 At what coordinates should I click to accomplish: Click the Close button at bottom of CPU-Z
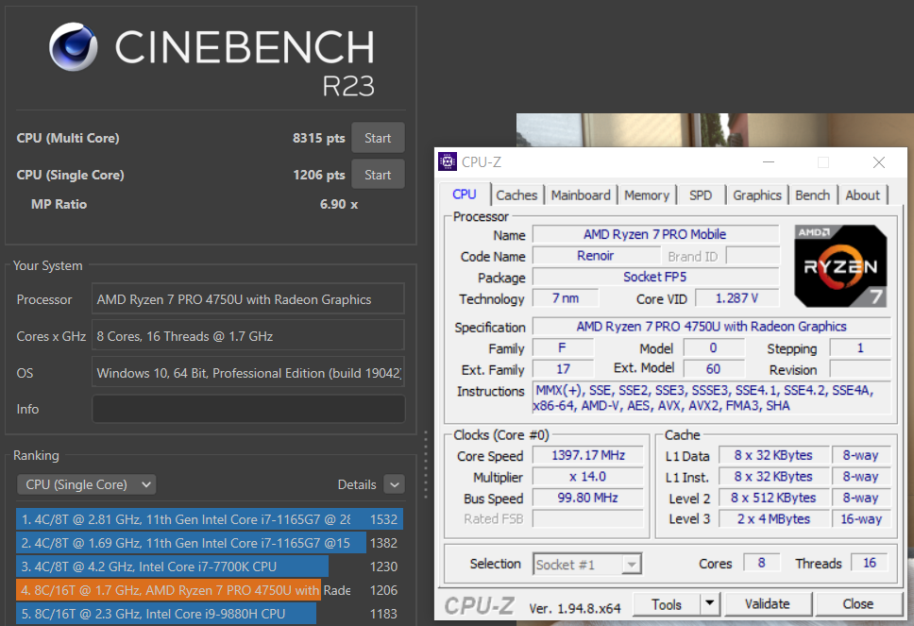[x=858, y=604]
